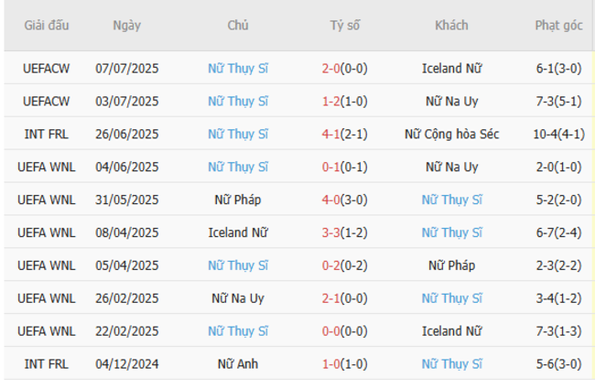Click the 6-7(2-4) corner kick stat
Screen dimensions: 595x389
(x=558, y=232)
